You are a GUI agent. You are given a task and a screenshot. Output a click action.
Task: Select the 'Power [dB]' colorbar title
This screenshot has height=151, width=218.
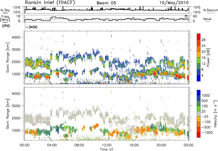point(208,58)
